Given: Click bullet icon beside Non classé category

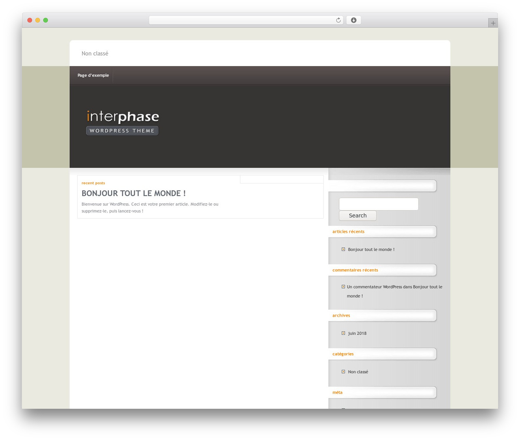Looking at the screenshot, I should 343,371.
